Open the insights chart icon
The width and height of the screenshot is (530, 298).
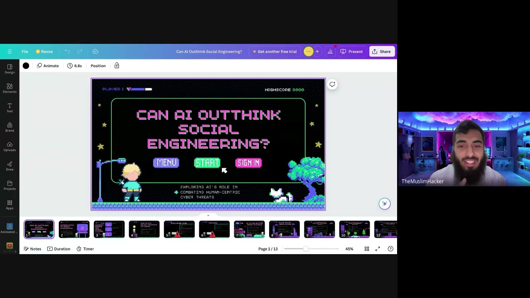(x=330, y=52)
